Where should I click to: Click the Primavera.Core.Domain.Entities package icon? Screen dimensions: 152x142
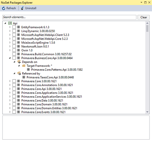(19, 108)
